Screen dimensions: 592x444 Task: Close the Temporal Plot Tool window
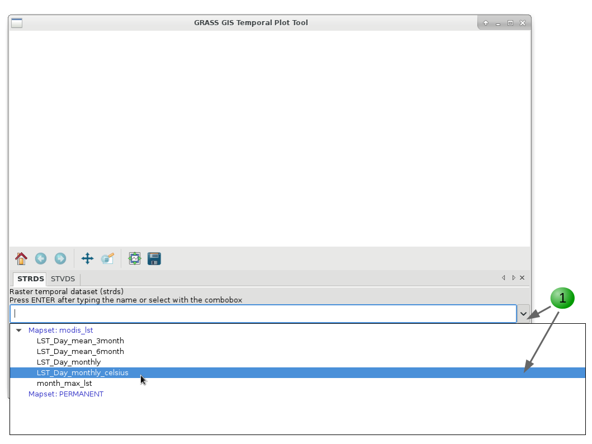click(523, 23)
